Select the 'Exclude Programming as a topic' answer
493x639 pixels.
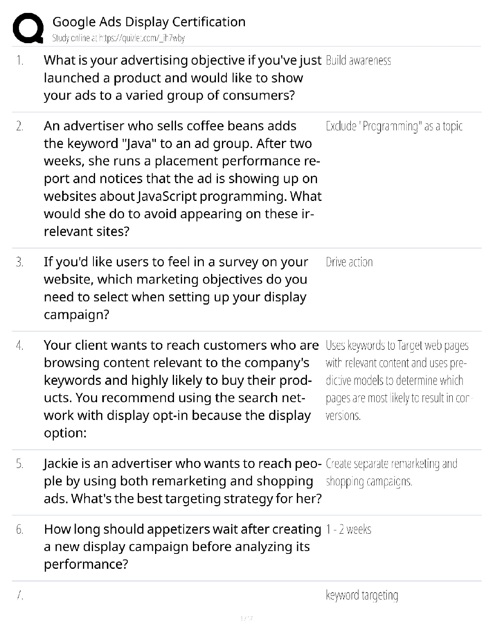point(394,126)
